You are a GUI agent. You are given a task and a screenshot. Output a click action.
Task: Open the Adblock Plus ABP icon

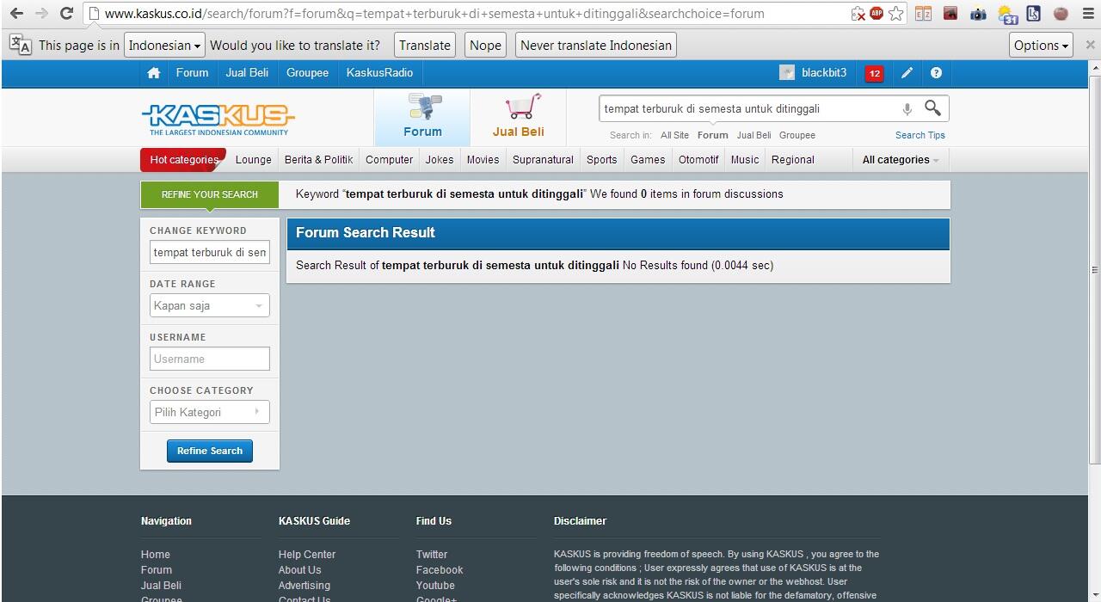coord(876,13)
